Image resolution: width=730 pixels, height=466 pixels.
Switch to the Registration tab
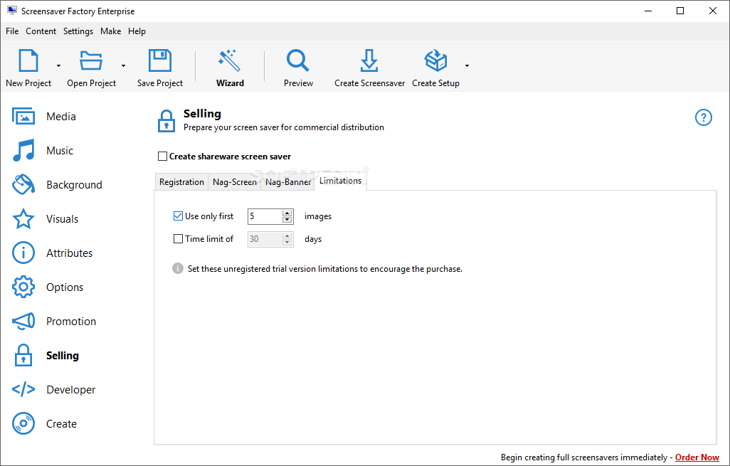pos(181,182)
